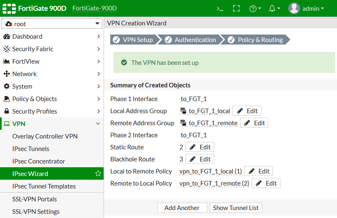Expand the Dashboard menu chevron

tap(98, 37)
